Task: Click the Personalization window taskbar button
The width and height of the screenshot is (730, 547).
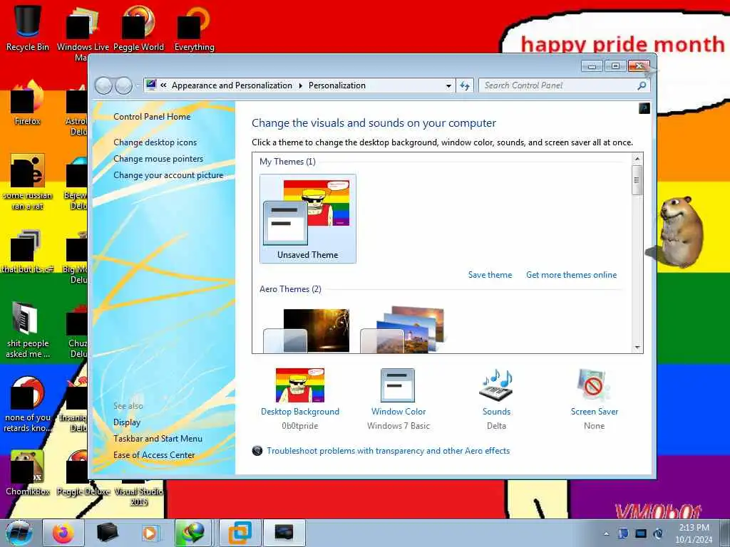Action: point(284,533)
